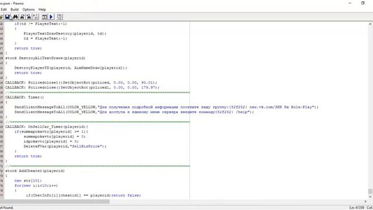This screenshot has width=373, height=210.
Task: Click the 'for(new i;i<10;i++)' line
Action: [x=36, y=185]
